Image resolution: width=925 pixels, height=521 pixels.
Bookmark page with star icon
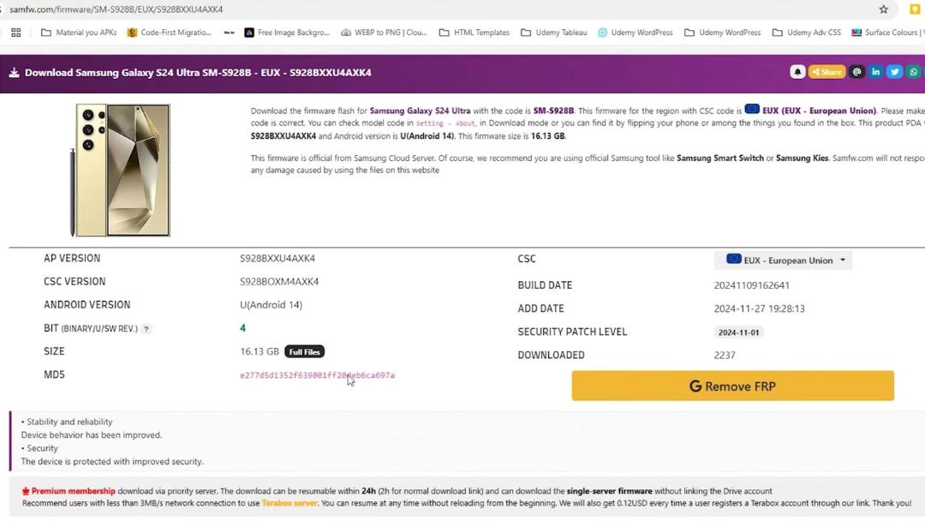[883, 9]
